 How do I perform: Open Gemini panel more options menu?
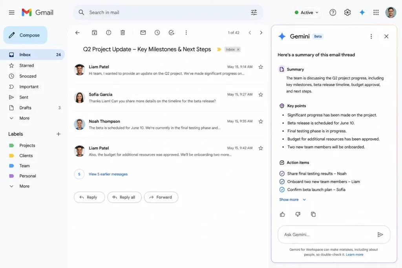(371, 36)
